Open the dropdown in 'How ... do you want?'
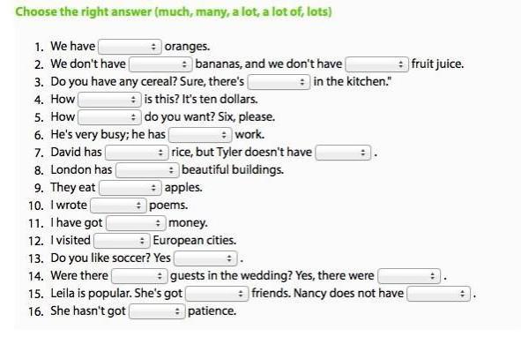 (x=109, y=117)
